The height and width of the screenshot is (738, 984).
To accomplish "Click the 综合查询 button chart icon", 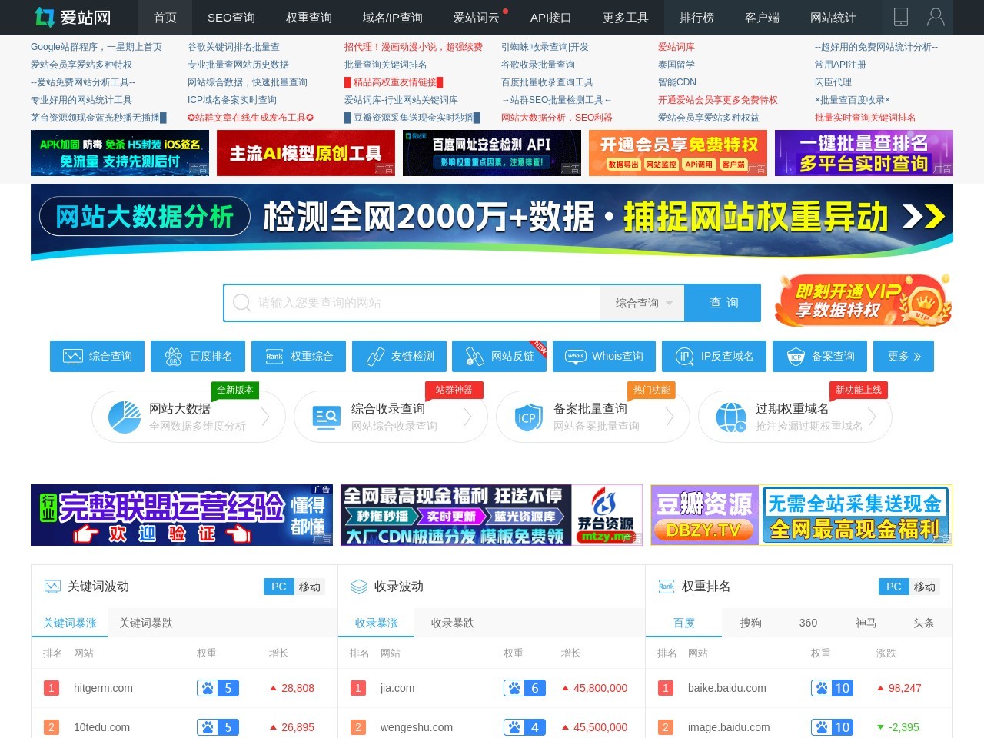I will (x=72, y=356).
